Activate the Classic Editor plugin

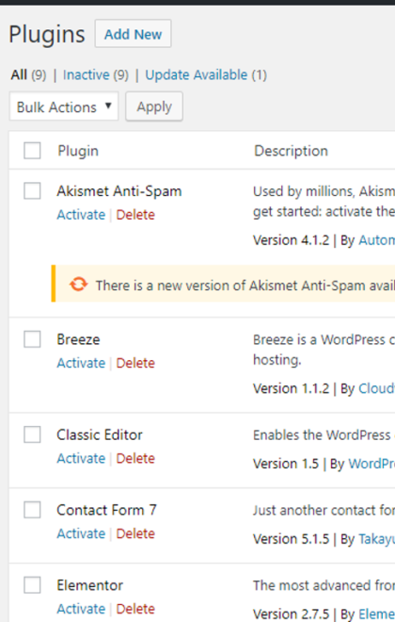pos(81,458)
